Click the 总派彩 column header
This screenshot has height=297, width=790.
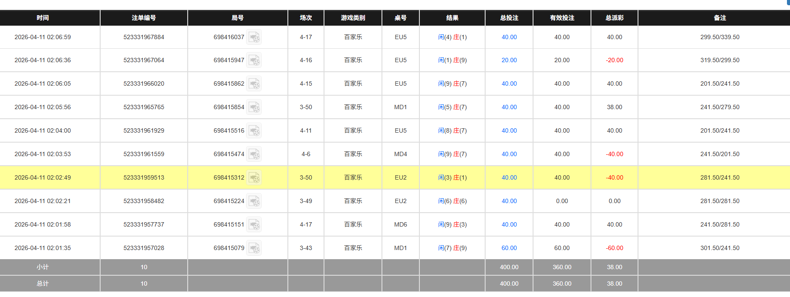click(x=614, y=18)
